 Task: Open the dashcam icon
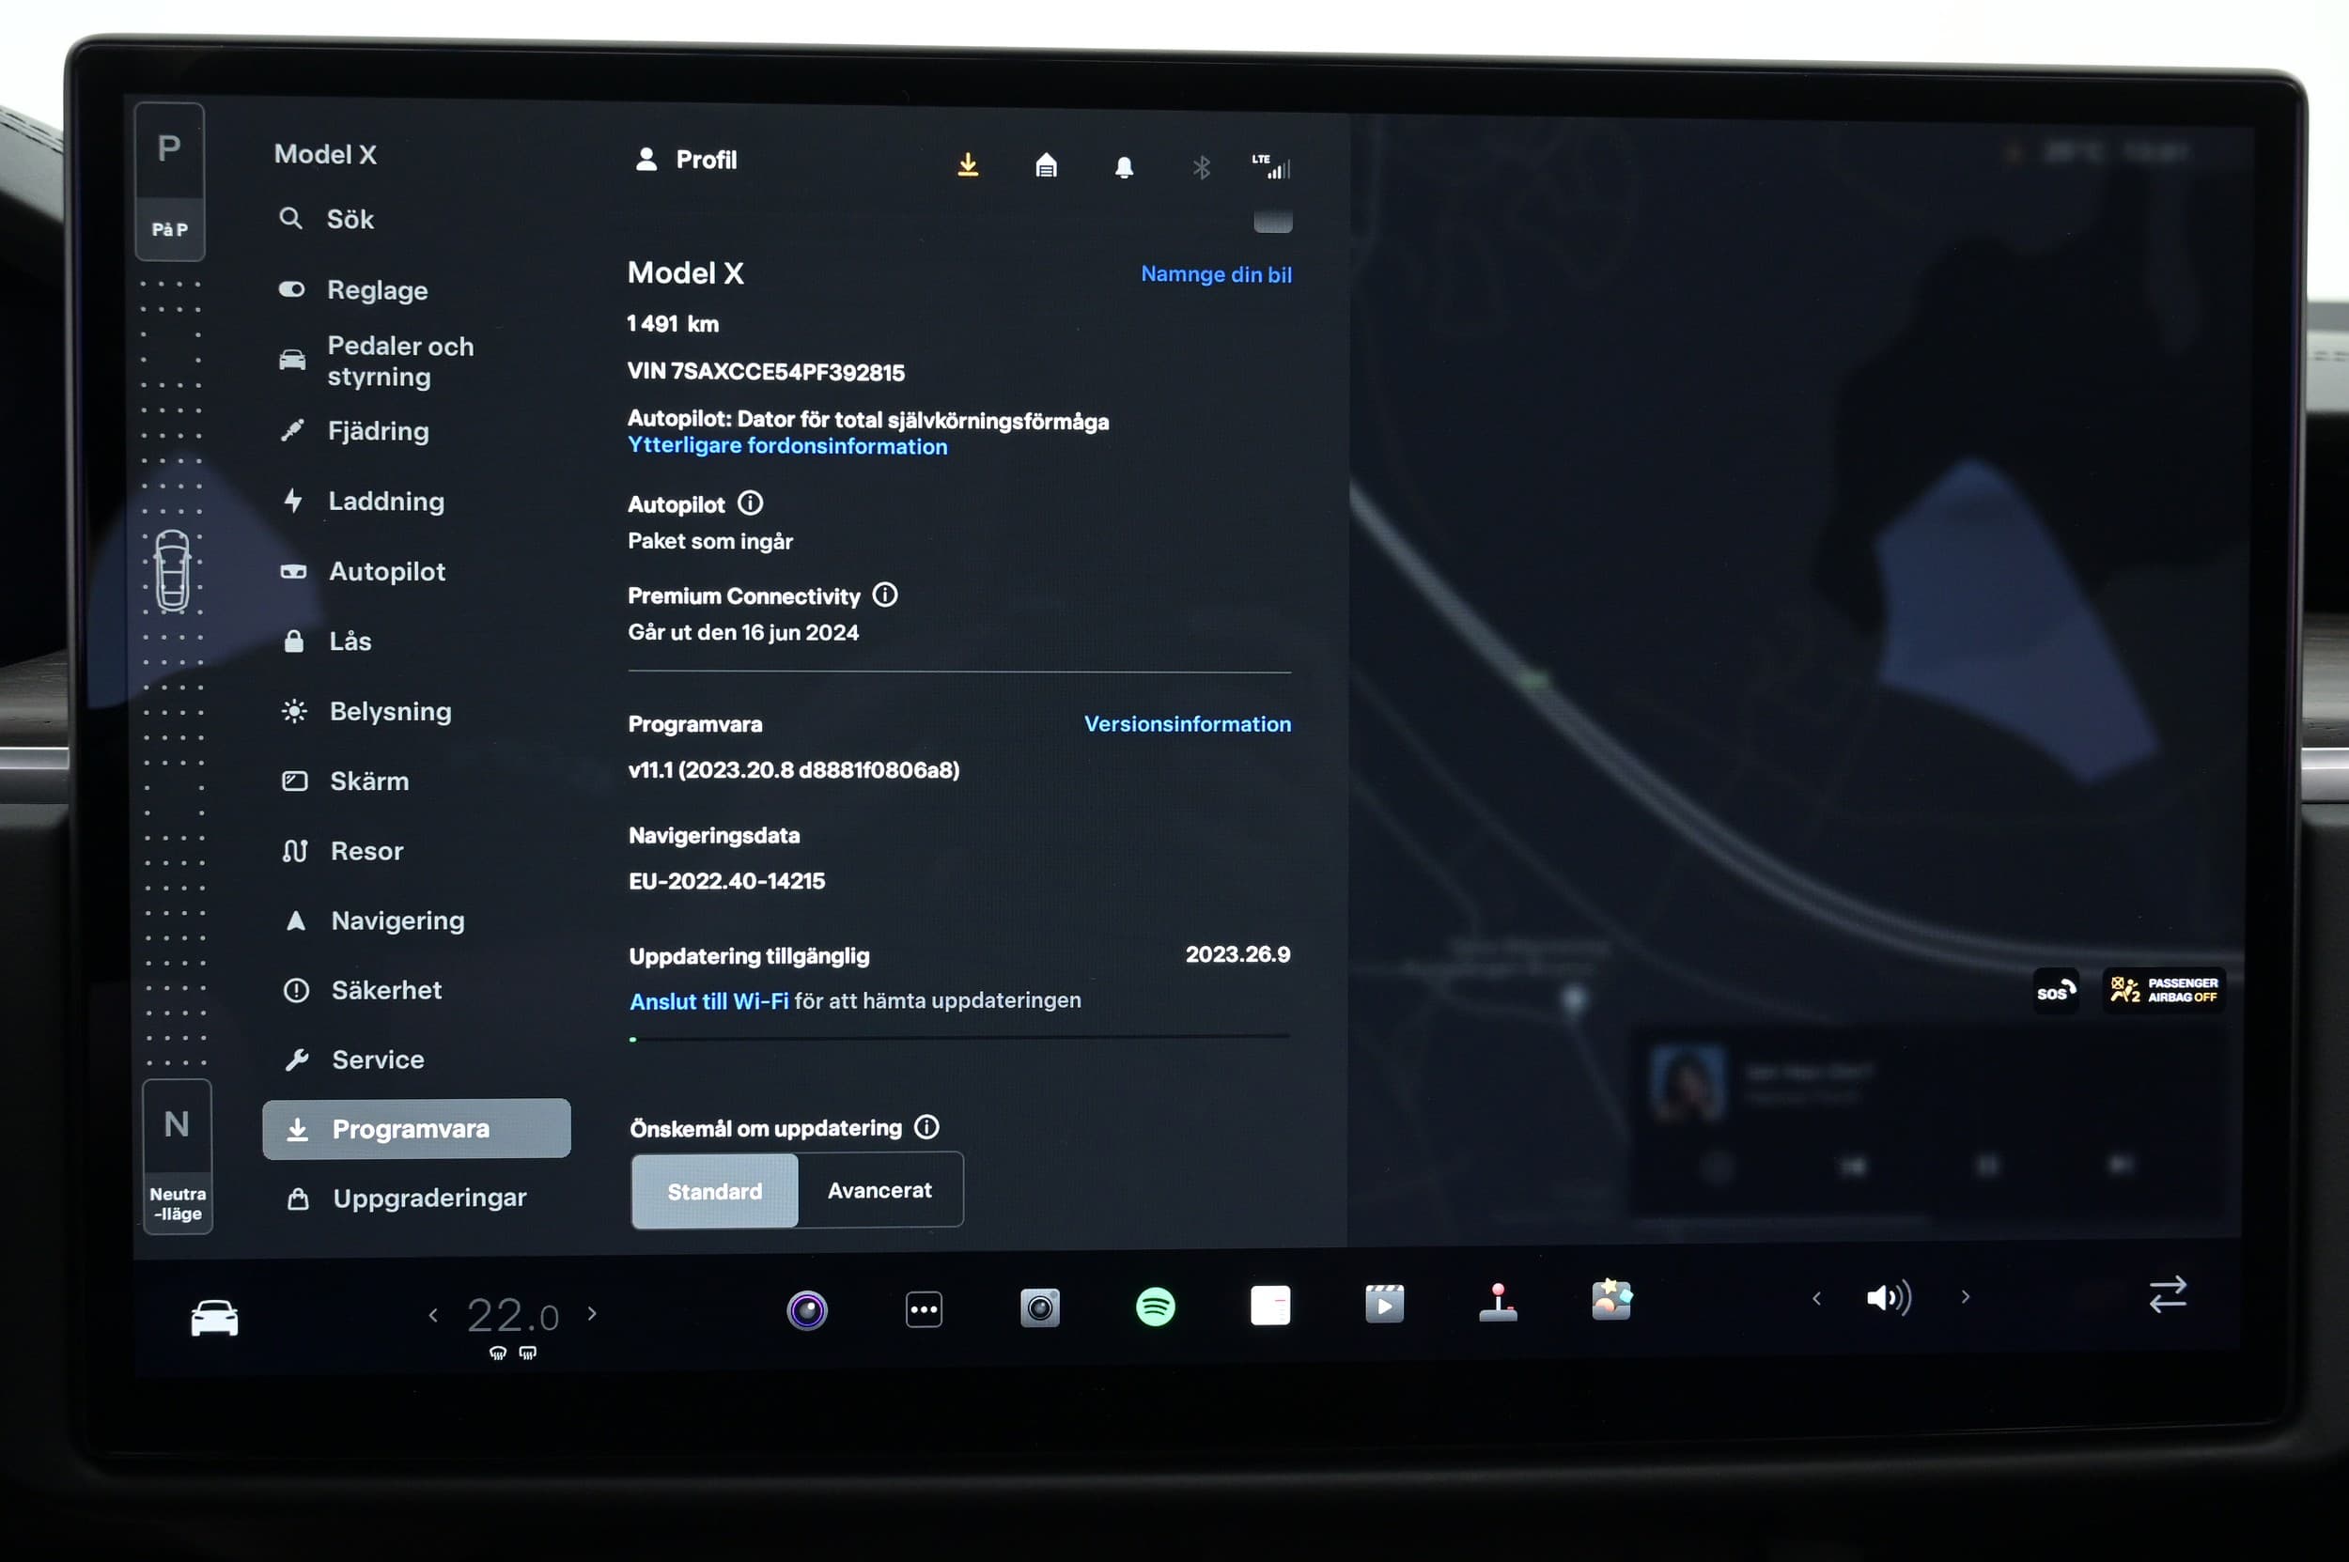pyautogui.click(x=1039, y=1308)
